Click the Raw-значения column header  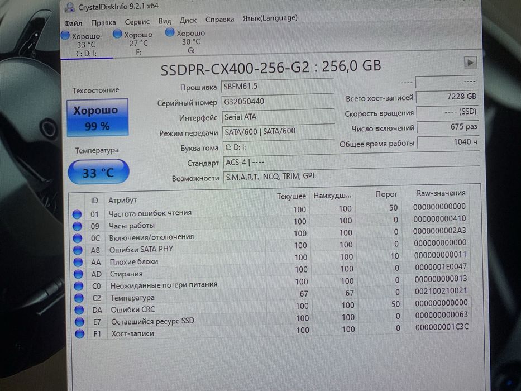(x=441, y=193)
